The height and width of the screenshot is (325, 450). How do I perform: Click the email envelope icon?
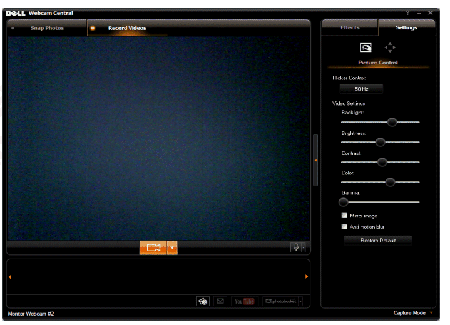click(x=220, y=301)
